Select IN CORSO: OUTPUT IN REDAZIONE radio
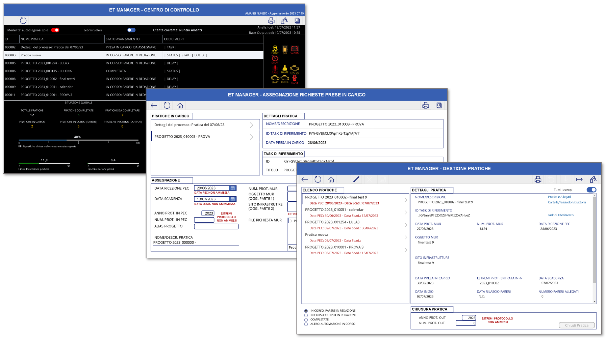This screenshot has height=339, width=607. 306,315
